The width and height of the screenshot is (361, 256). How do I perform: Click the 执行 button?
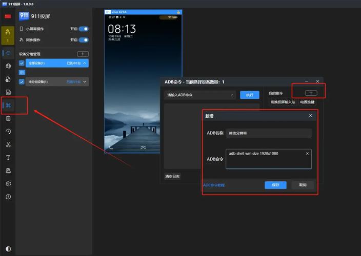click(249, 95)
